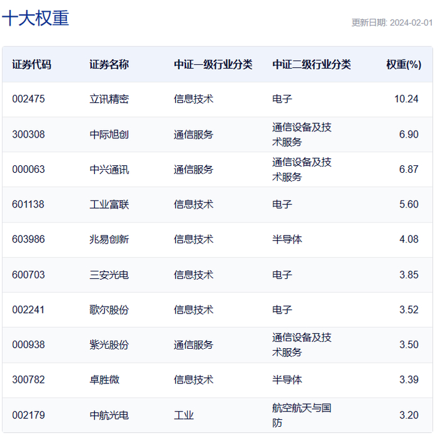Image resolution: width=440 pixels, height=438 pixels.
Task: Click the update date 2024-02-01
Action: click(411, 23)
